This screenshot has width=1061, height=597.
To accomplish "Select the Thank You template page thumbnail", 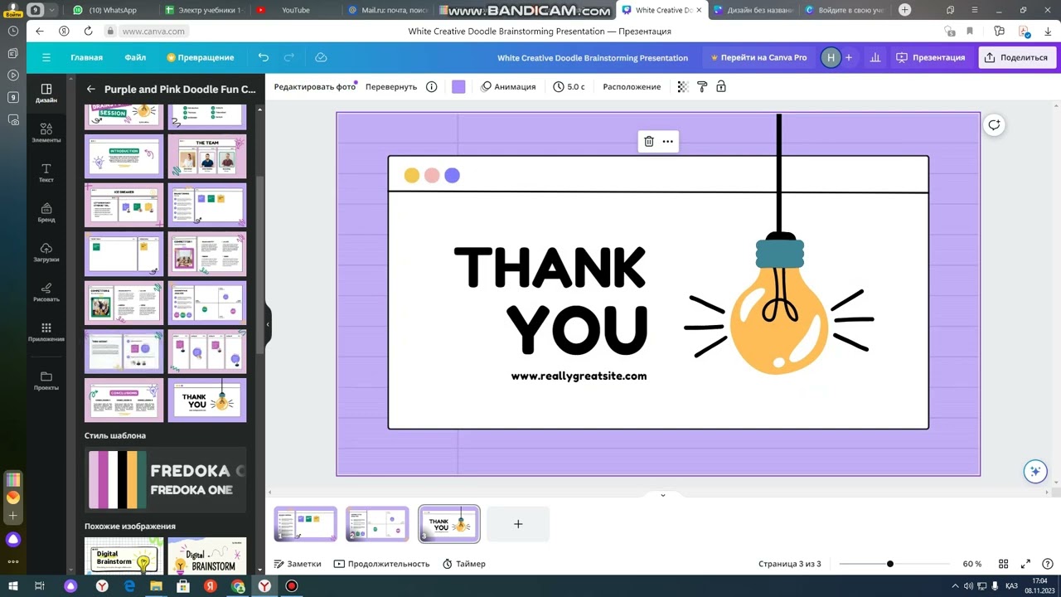I will coord(207,400).
